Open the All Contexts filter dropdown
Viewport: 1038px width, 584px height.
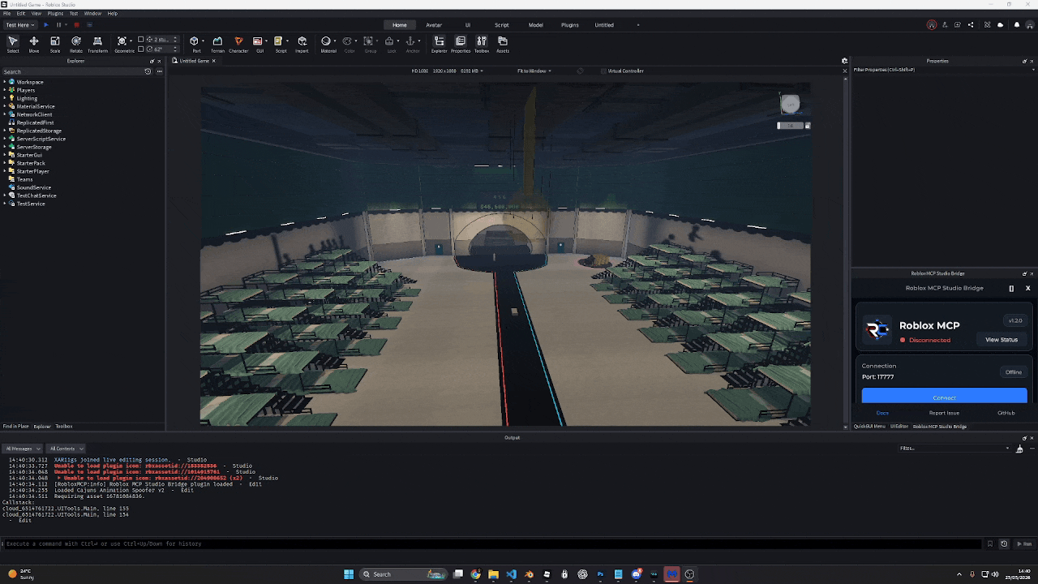65,449
